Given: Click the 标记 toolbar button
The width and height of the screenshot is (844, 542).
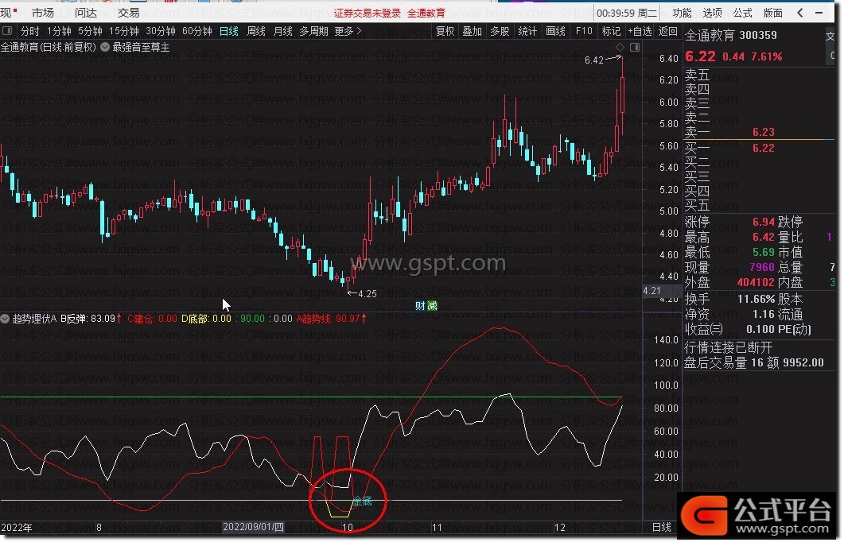Looking at the screenshot, I should point(611,31).
